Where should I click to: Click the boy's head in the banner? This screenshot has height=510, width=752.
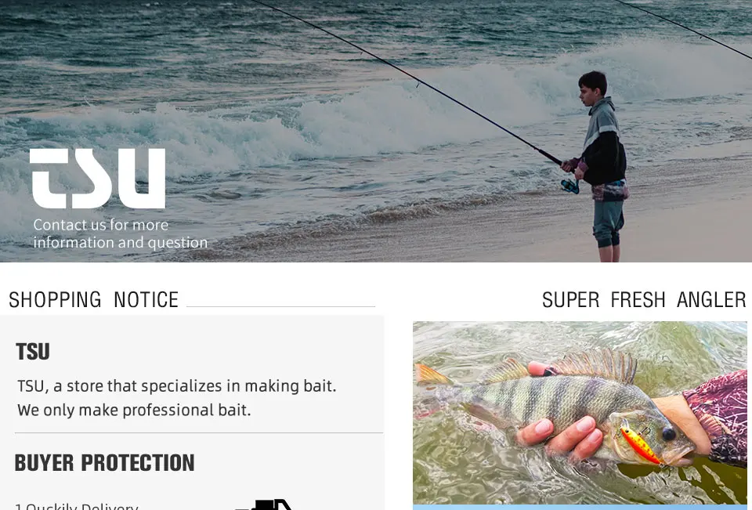[593, 89]
